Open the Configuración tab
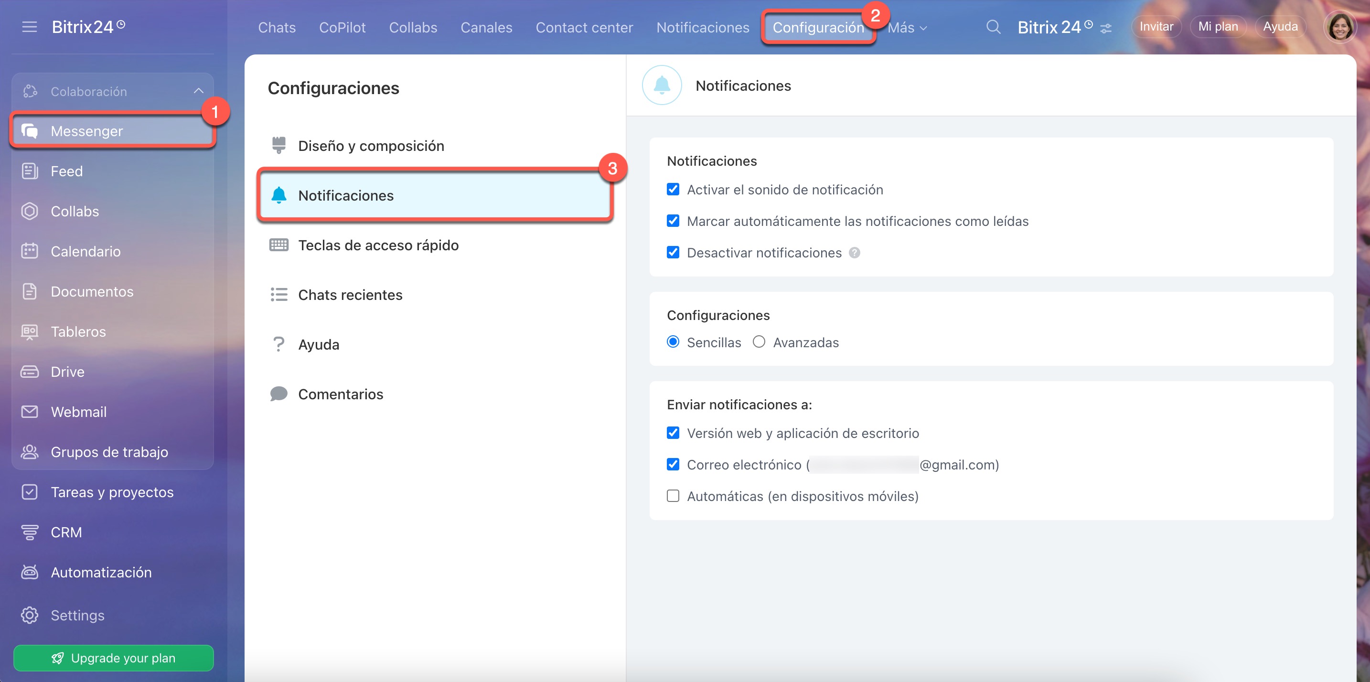This screenshot has width=1370, height=682. click(818, 28)
